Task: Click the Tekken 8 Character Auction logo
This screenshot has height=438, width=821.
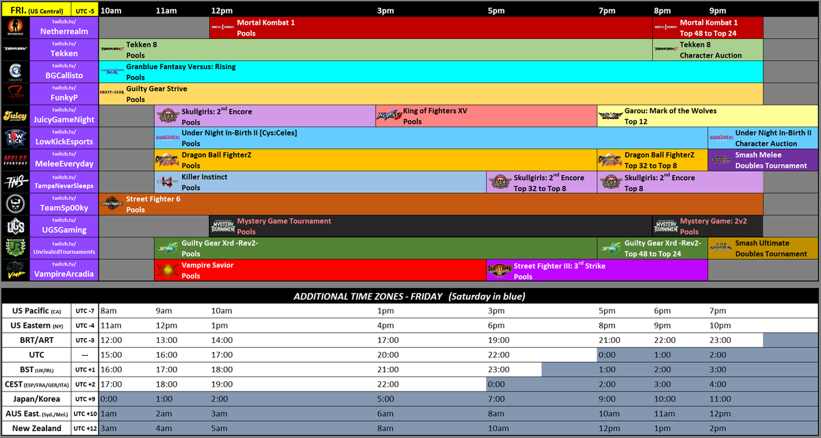Action: 666,49
